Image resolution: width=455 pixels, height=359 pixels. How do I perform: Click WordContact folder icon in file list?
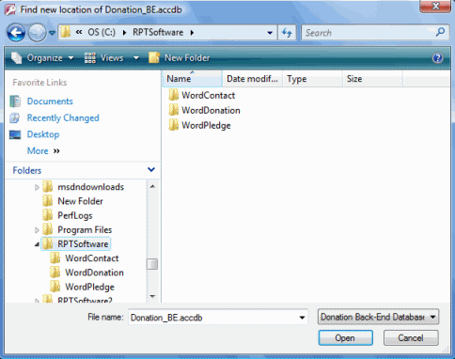coord(173,95)
